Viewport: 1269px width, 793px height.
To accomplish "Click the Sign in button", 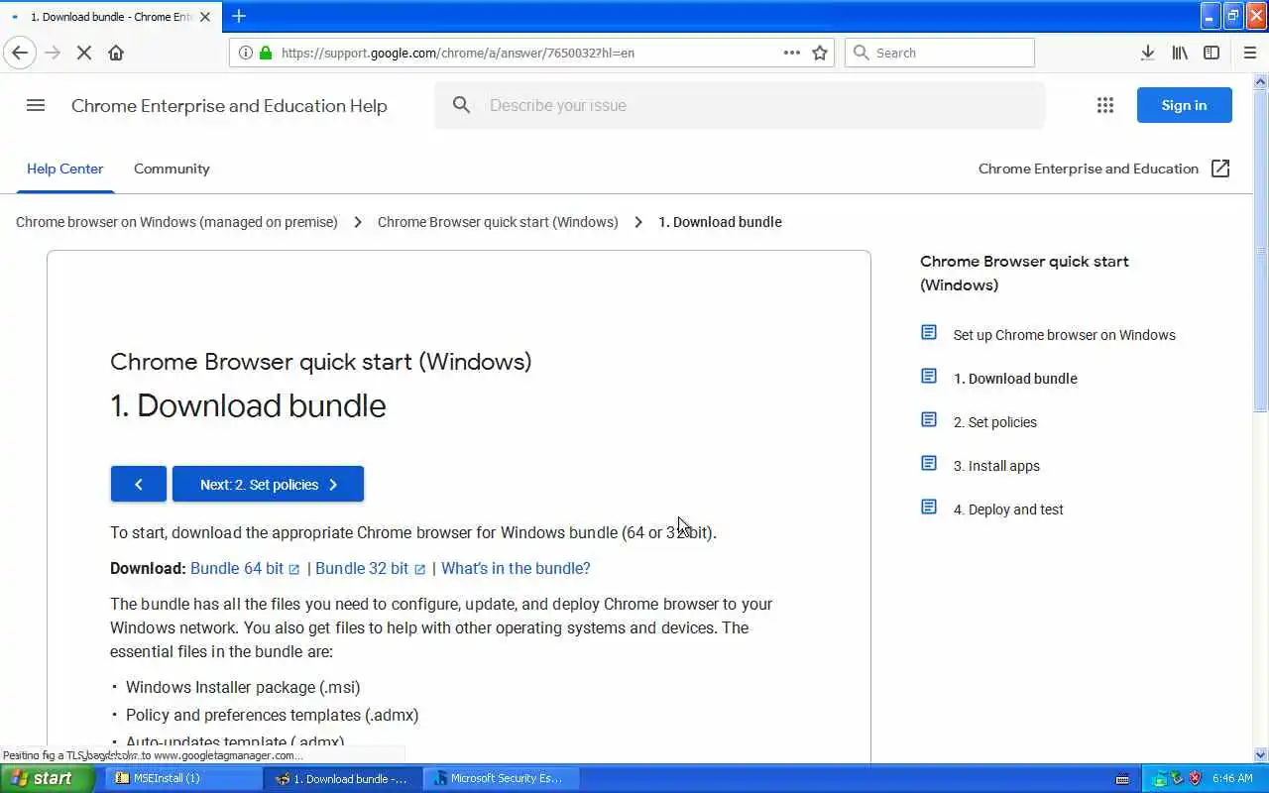I will click(x=1184, y=105).
